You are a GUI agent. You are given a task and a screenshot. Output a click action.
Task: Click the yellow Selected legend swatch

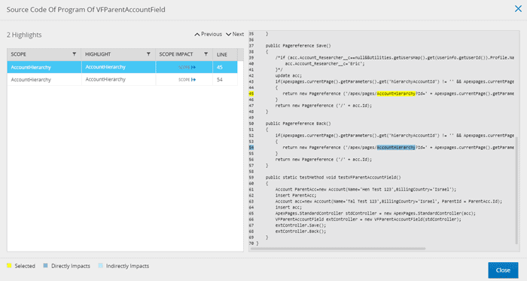[x=9, y=265]
